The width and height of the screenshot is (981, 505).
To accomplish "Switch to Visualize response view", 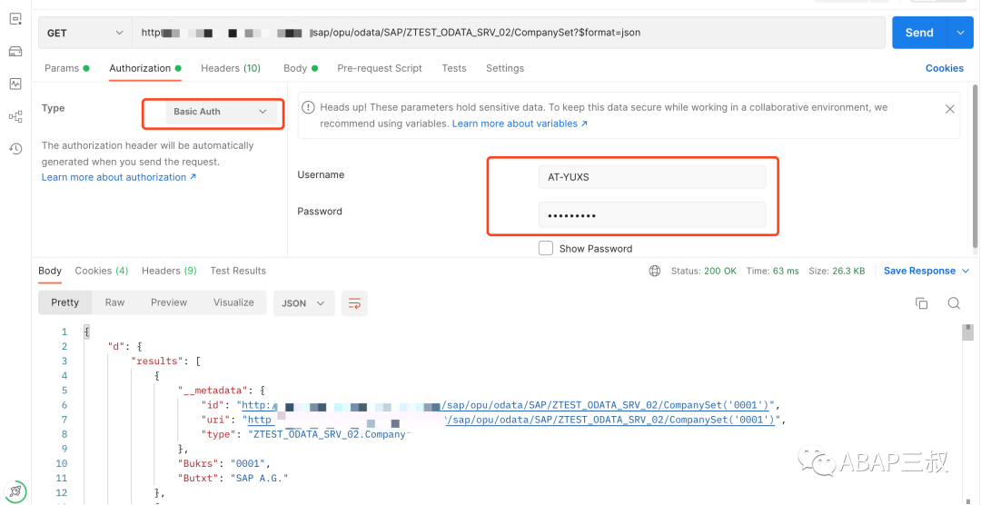I will pos(233,302).
